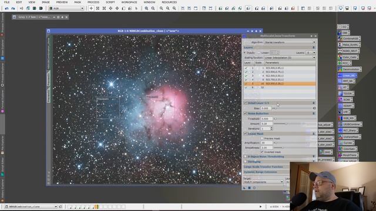Open the Algorithm dropdown (Starlet transform)
The width and height of the screenshot is (376, 211).
coord(290,42)
